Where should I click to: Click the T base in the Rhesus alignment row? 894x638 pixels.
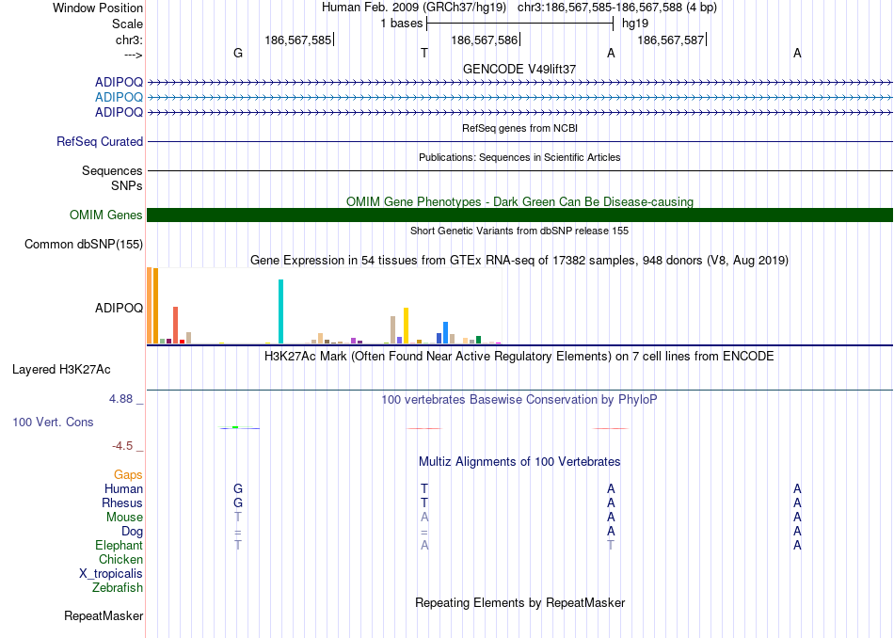(424, 502)
